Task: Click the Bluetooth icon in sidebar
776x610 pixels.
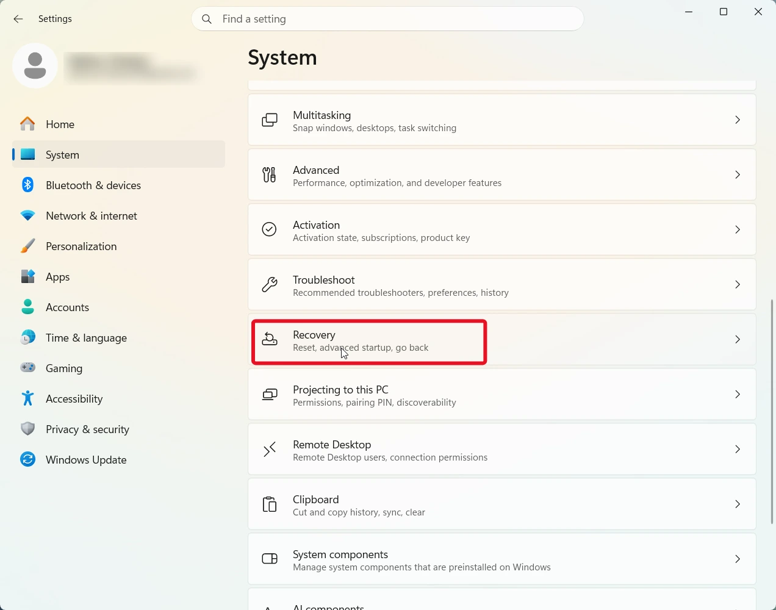Action: [27, 185]
